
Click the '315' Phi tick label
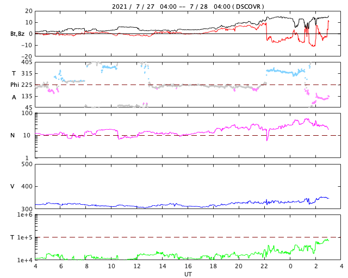[x=27, y=73]
